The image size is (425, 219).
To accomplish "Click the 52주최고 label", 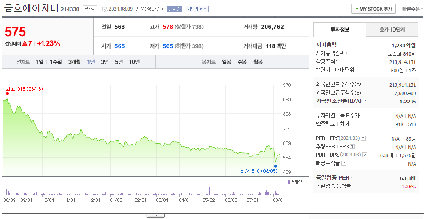I will pos(325,124).
